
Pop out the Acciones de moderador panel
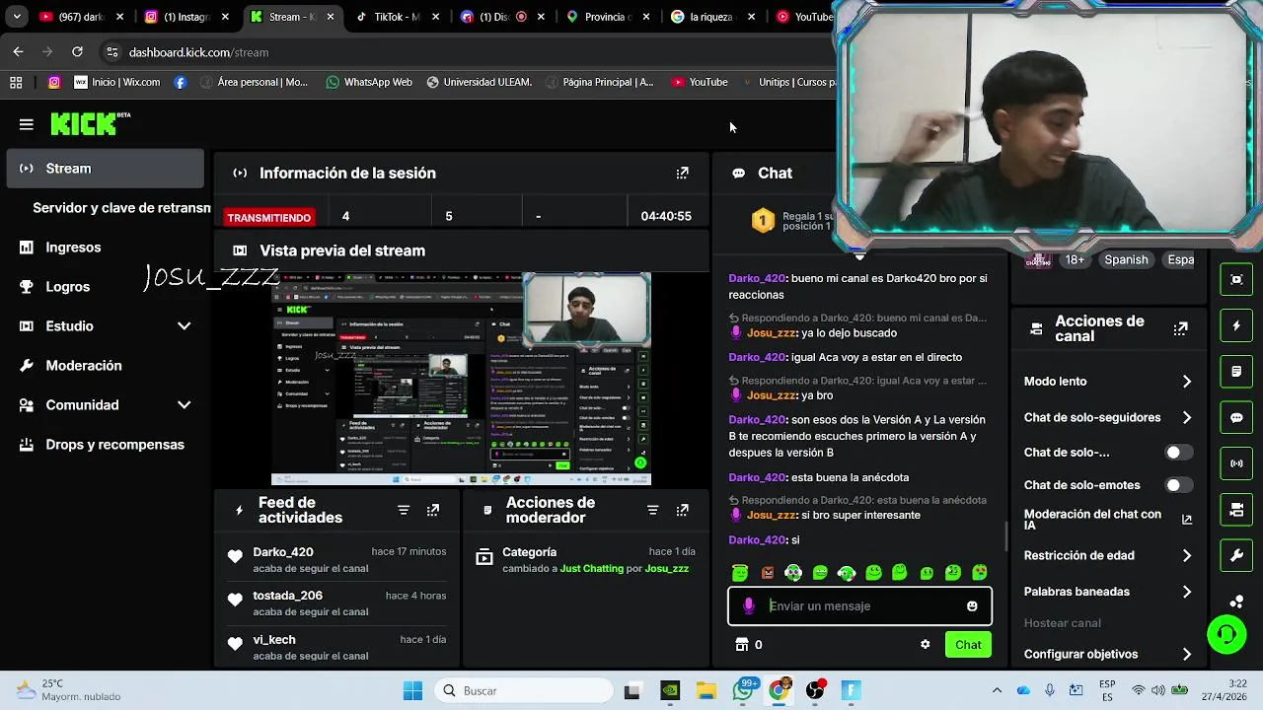click(682, 510)
